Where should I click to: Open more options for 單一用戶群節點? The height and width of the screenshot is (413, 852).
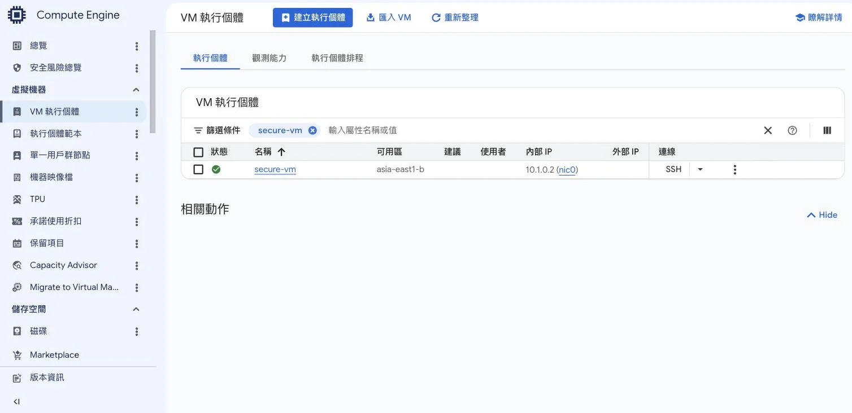pos(137,156)
